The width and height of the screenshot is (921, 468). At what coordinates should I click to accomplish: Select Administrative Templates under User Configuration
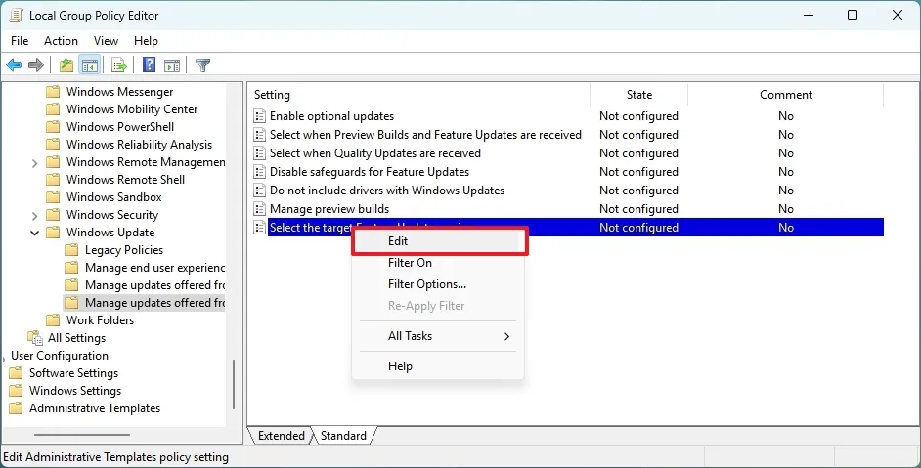point(95,408)
